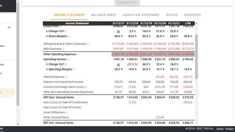Switch to the Balance Sheet tab
This screenshot has height=132, width=235.
(104, 15)
